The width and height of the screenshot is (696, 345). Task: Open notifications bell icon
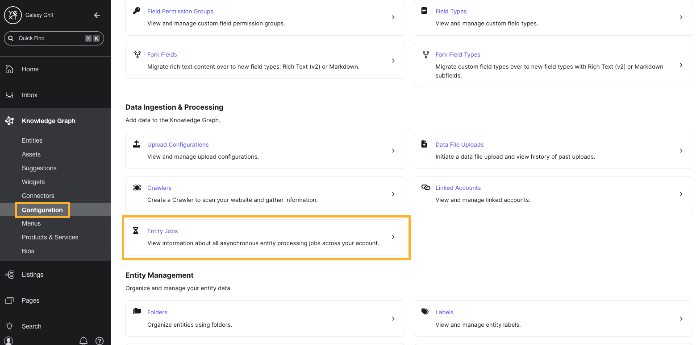(83, 341)
